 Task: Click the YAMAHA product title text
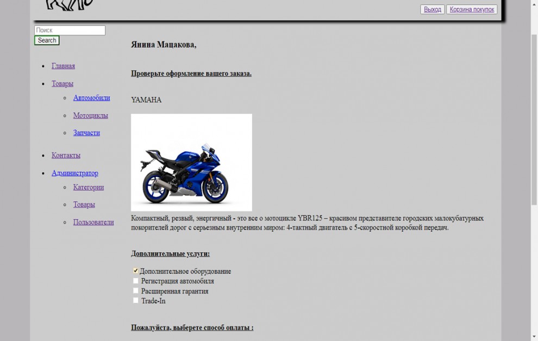[x=146, y=100]
